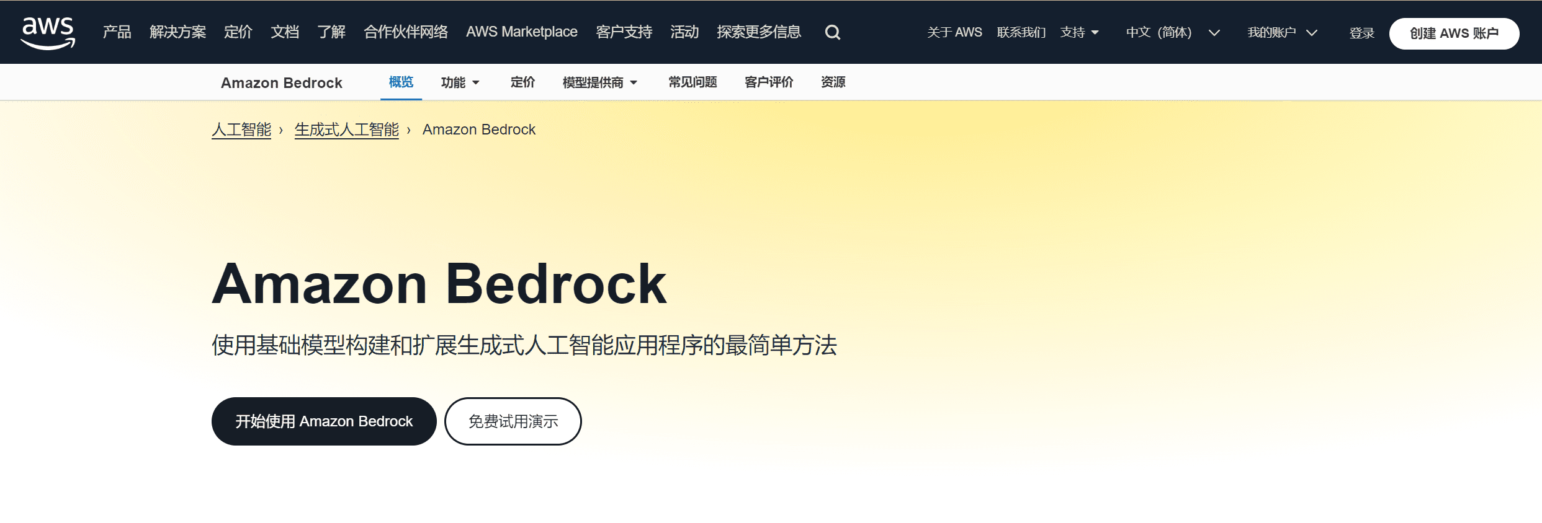The width and height of the screenshot is (1542, 523).
Task: Click the 人工智能 breadcrumb link
Action: (x=241, y=130)
